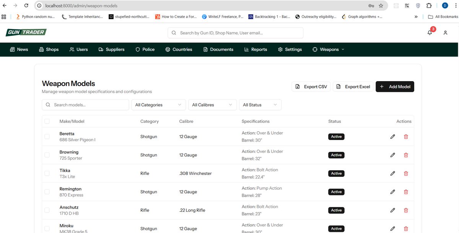
Task: Delete the Beretta 686 Silver Pigeon row
Action: [x=406, y=137]
